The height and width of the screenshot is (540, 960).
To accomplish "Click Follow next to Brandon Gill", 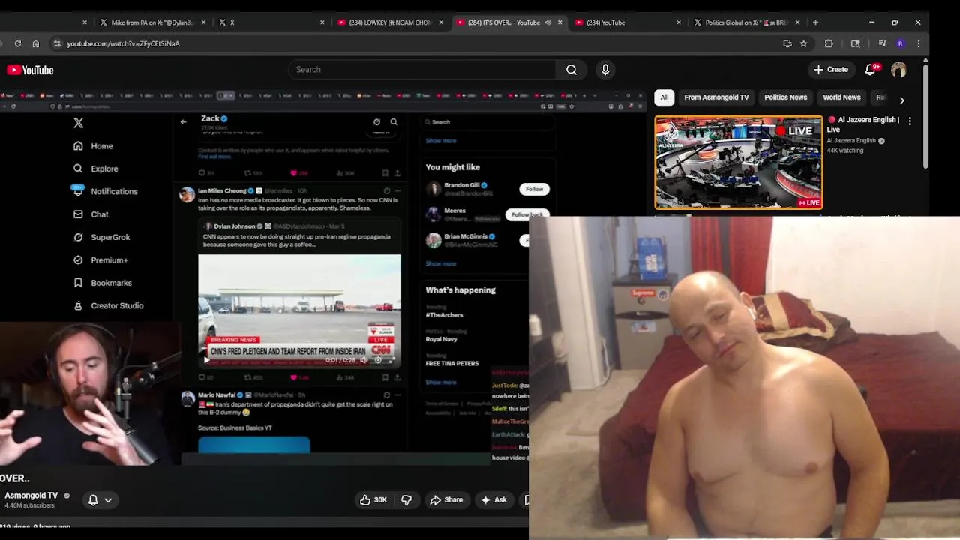I will 534,189.
